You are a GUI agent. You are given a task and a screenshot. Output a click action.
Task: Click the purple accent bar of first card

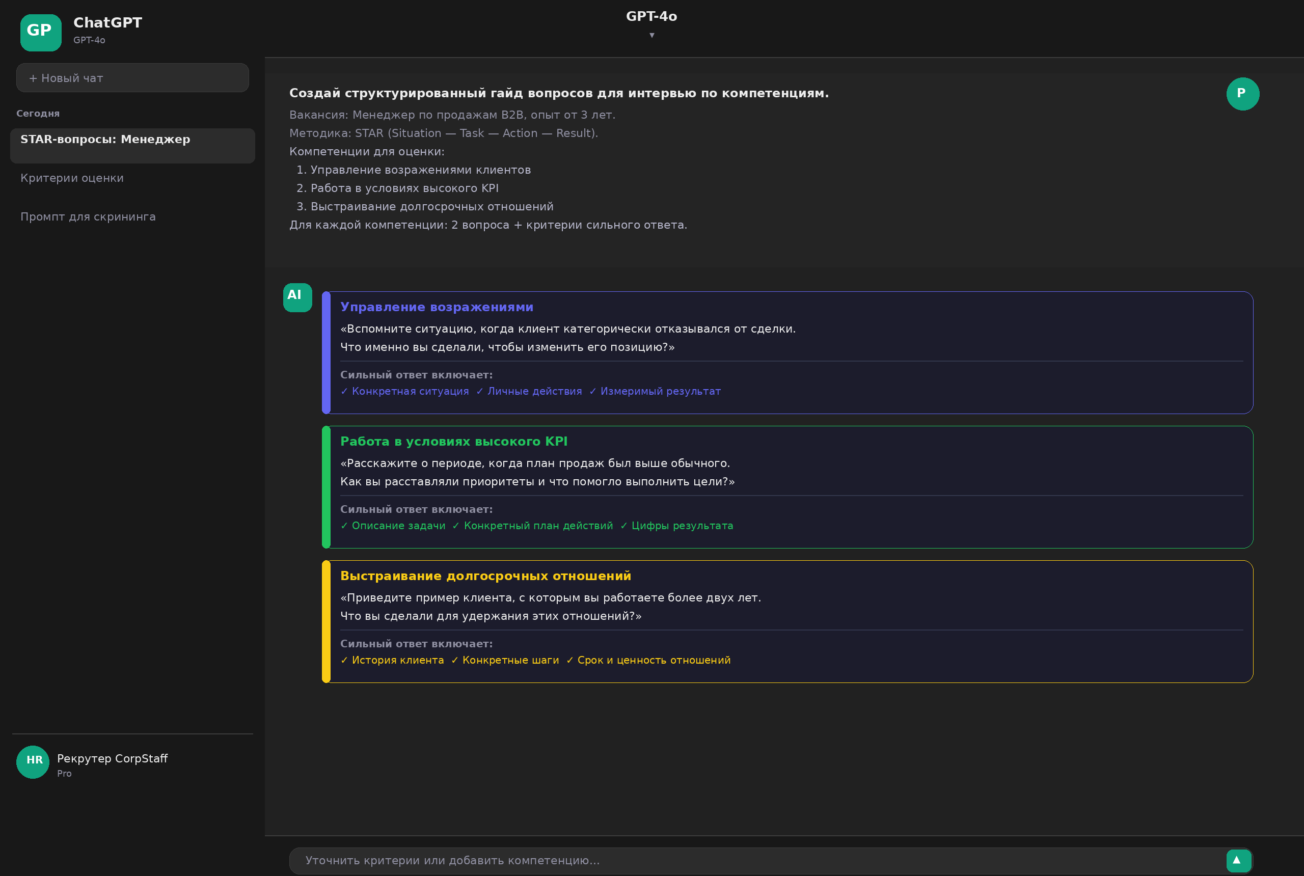tap(327, 352)
